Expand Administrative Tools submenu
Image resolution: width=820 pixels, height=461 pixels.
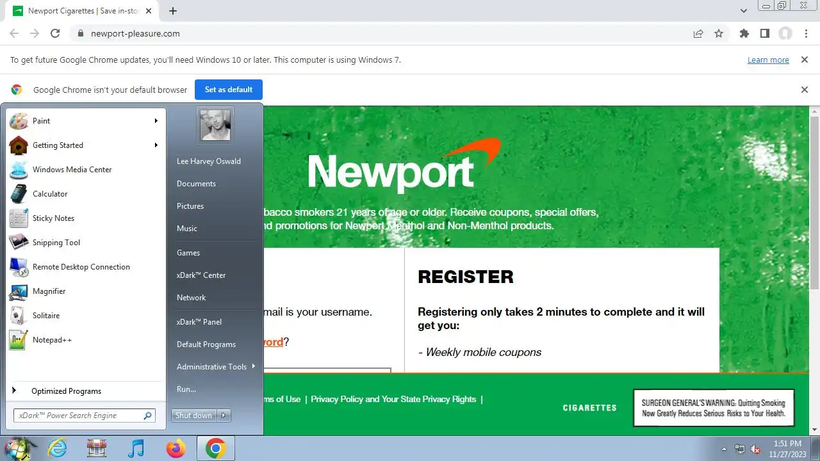click(x=254, y=366)
